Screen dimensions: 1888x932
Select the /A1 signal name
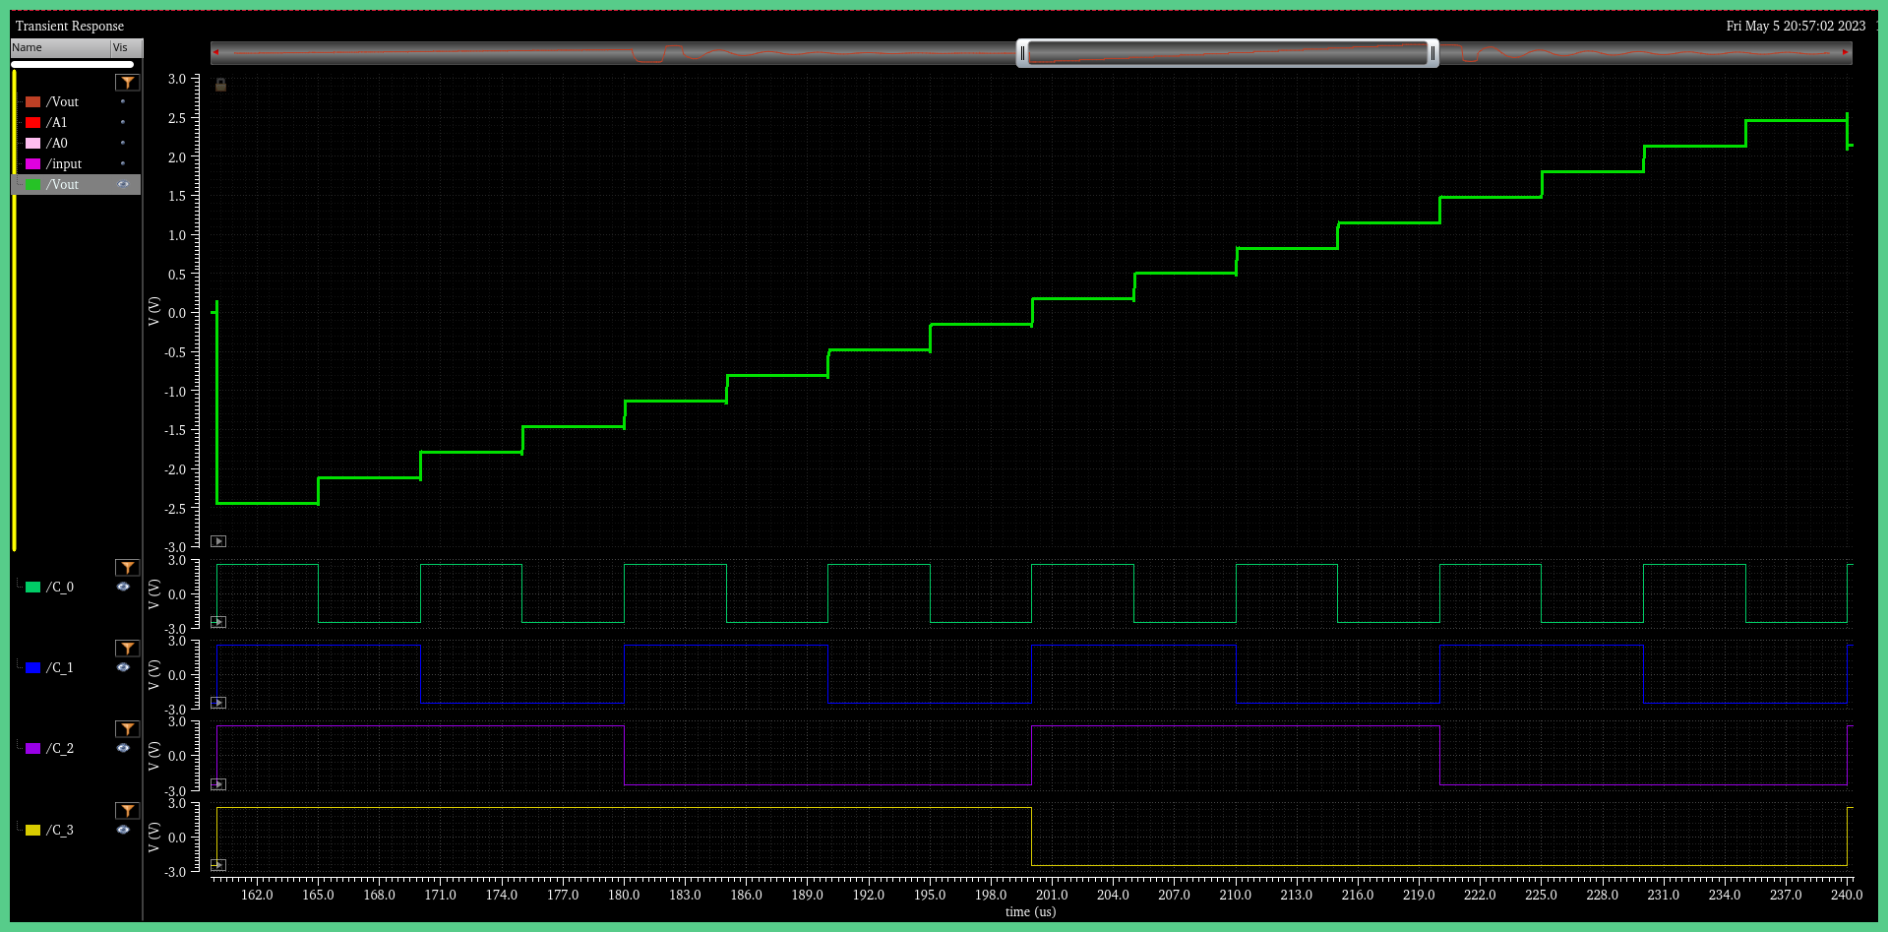pos(57,122)
